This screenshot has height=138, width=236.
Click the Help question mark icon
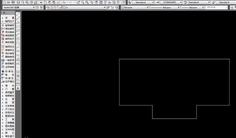pos(124,2)
